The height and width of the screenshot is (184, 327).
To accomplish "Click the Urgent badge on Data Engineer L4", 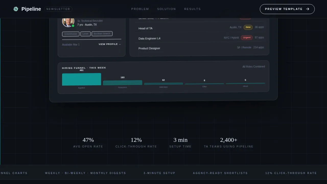I will coord(247,38).
